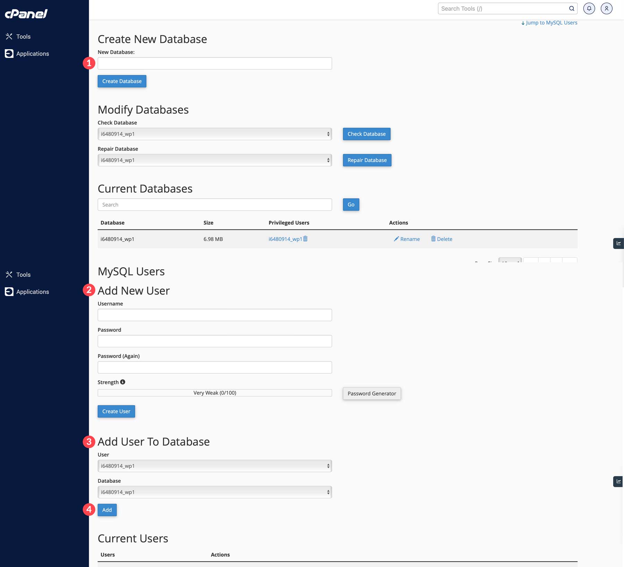Select Applications in the lower sidebar
Screen dimensions: 624x567
tap(9, 291)
